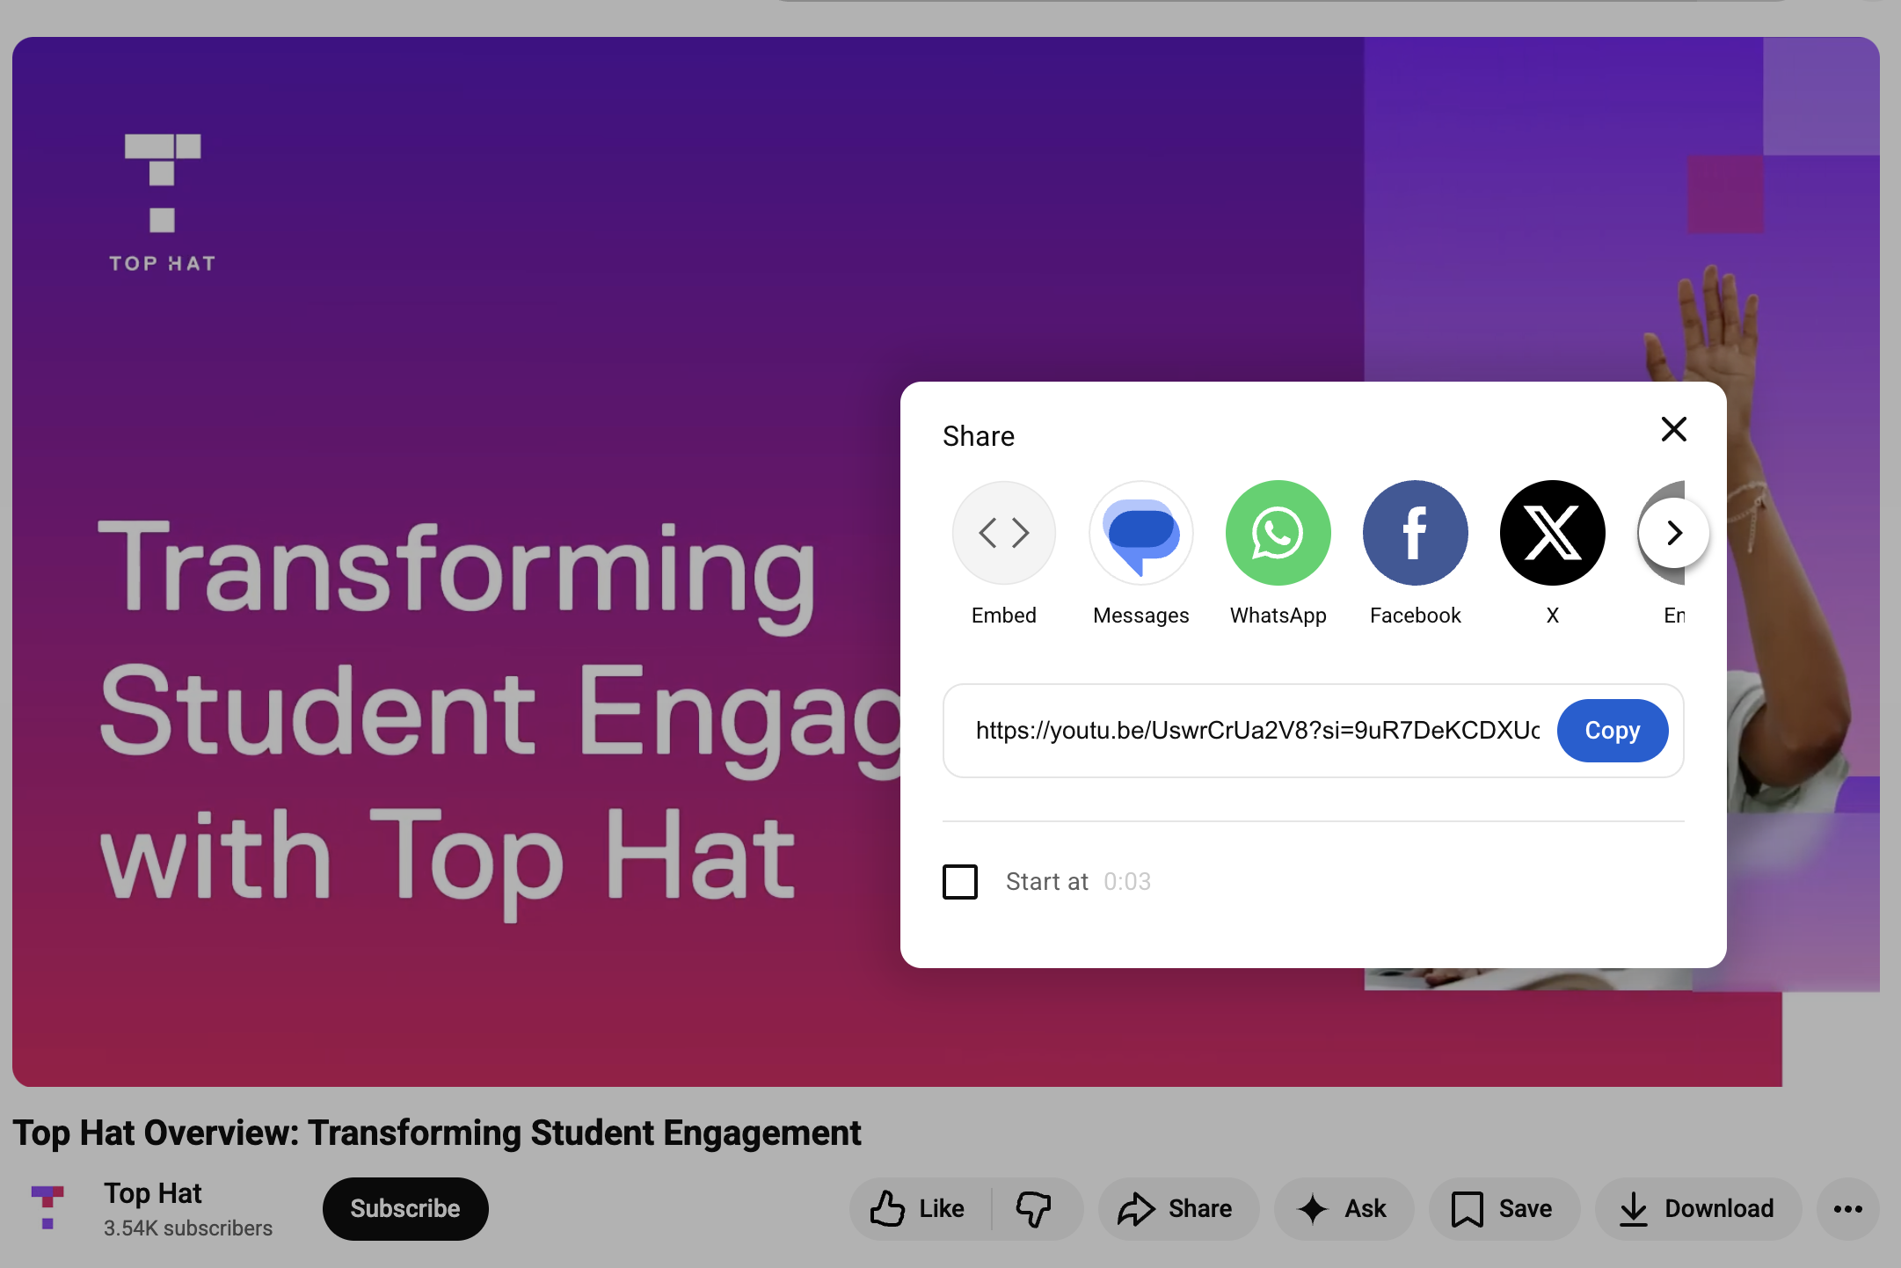1901x1268 pixels.
Task: Share the video on WhatsApp
Action: [x=1278, y=533]
